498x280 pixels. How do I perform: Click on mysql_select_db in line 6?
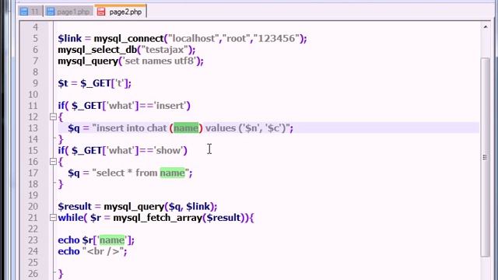coord(97,50)
